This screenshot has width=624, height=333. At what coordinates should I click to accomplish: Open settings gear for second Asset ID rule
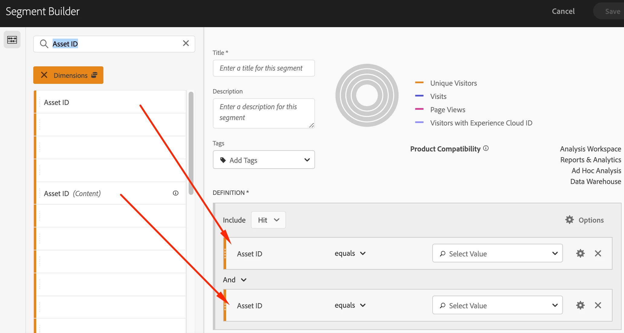[x=580, y=305]
